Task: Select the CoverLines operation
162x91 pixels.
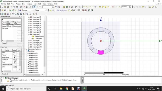Action: pyautogui.click(x=38, y=38)
